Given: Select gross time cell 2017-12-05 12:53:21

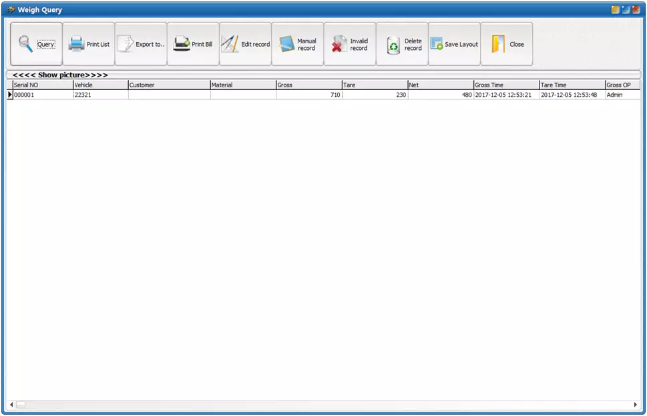Looking at the screenshot, I should pyautogui.click(x=507, y=95).
